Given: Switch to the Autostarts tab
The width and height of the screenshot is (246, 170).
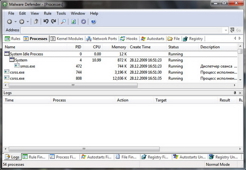Looking at the screenshot, I should pyautogui.click(x=153, y=39).
